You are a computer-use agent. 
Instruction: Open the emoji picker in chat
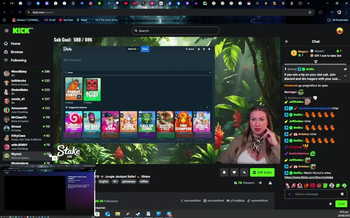pos(342,194)
